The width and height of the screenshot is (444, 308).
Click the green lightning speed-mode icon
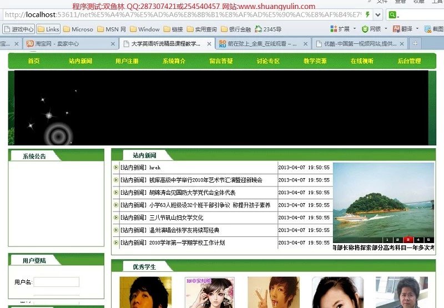[367, 14]
